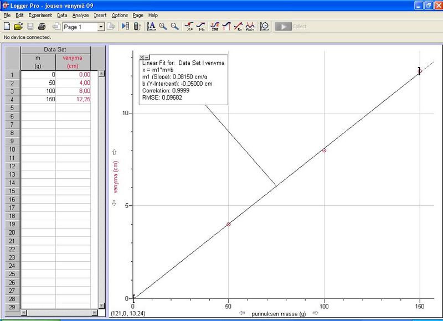This screenshot has width=443, height=321.
Task: Click the data table vertical scrollbar
Action: 101,188
